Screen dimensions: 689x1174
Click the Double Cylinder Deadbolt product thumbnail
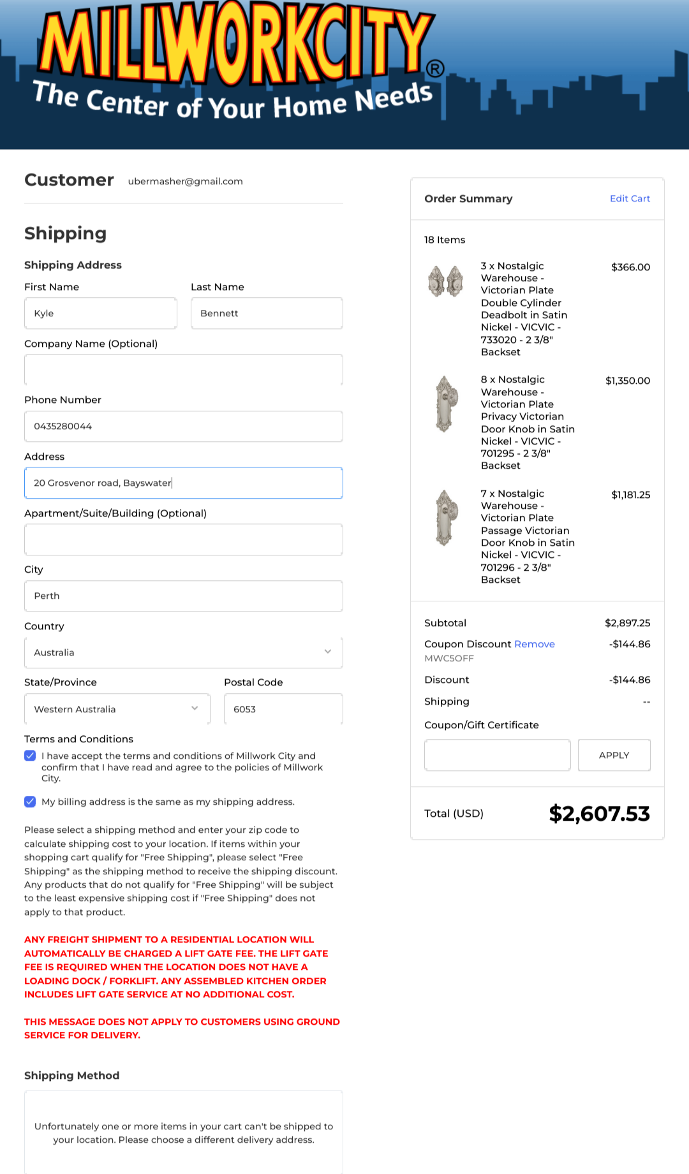point(445,281)
